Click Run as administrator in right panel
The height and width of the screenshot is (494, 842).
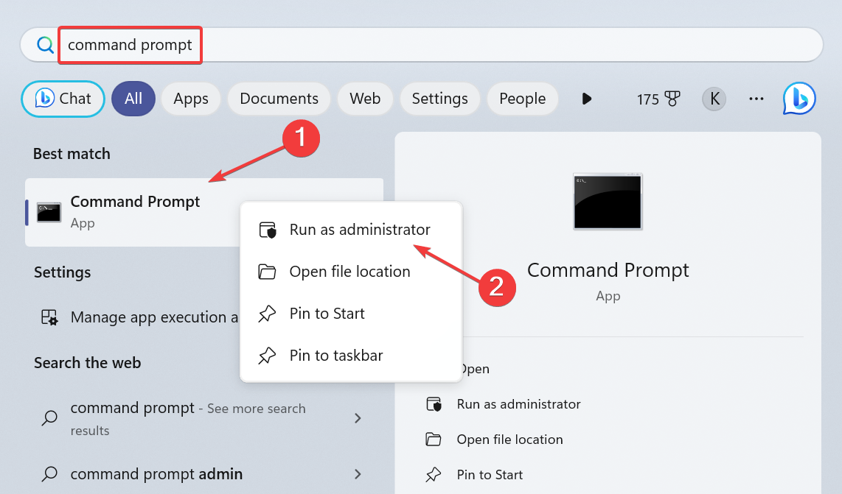point(518,404)
